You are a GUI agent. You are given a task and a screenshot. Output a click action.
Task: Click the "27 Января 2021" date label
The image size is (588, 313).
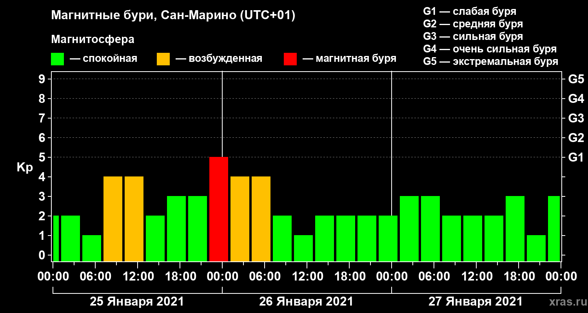pos(475,302)
